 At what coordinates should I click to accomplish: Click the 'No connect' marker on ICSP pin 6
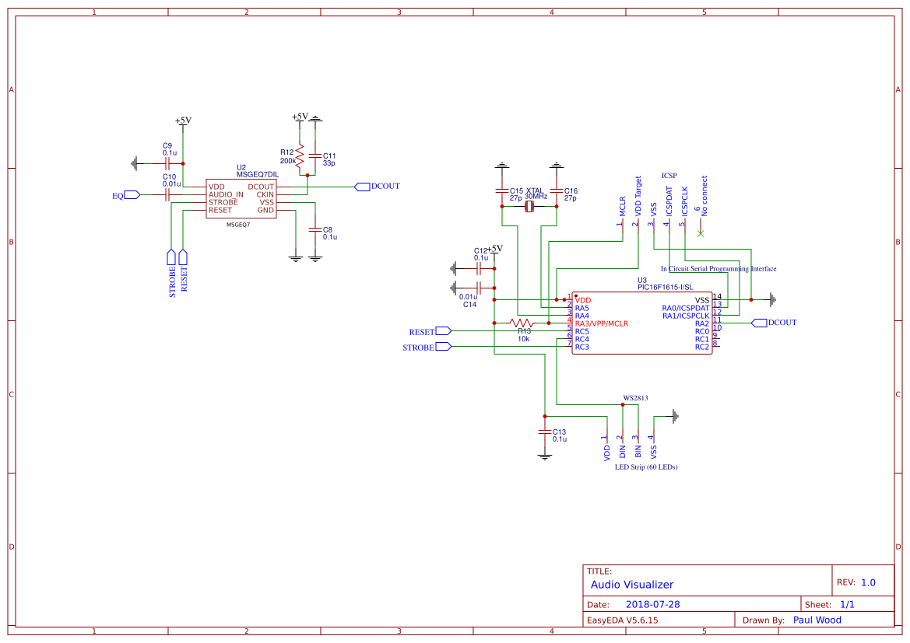click(699, 232)
